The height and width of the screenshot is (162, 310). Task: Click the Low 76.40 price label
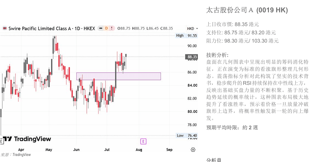[x=187, y=135]
